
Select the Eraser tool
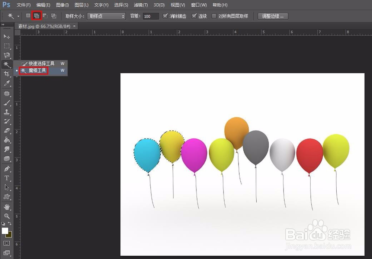(x=7, y=130)
